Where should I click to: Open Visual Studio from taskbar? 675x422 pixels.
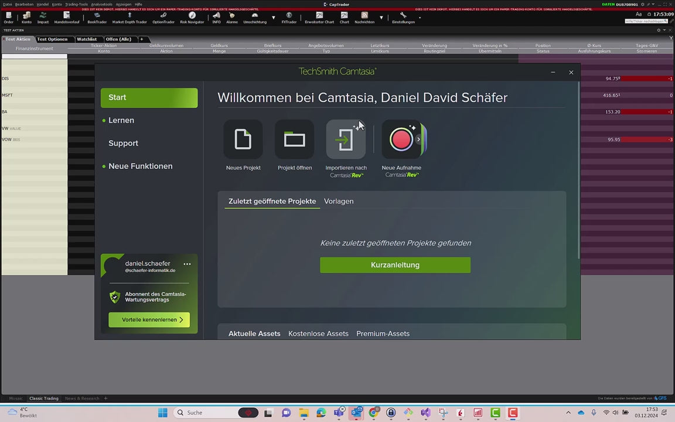pos(425,413)
